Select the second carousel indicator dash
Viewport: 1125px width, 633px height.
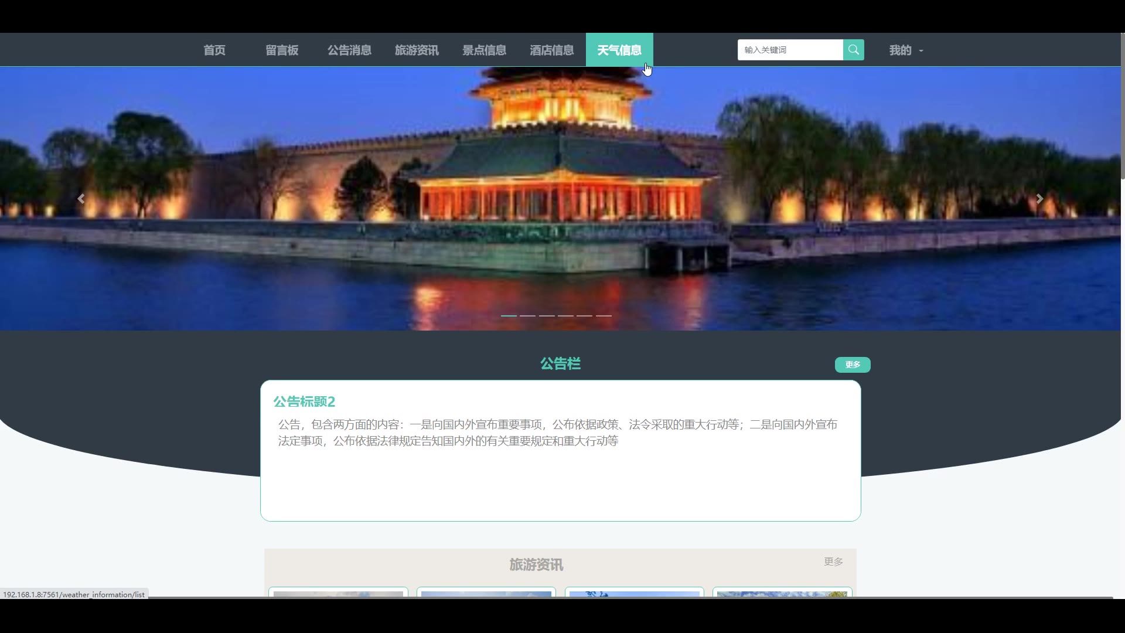click(x=527, y=315)
